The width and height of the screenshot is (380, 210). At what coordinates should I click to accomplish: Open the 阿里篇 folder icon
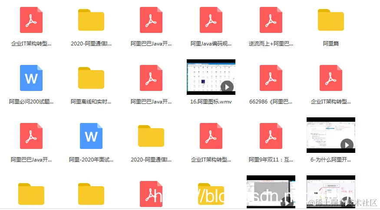tap(331, 20)
